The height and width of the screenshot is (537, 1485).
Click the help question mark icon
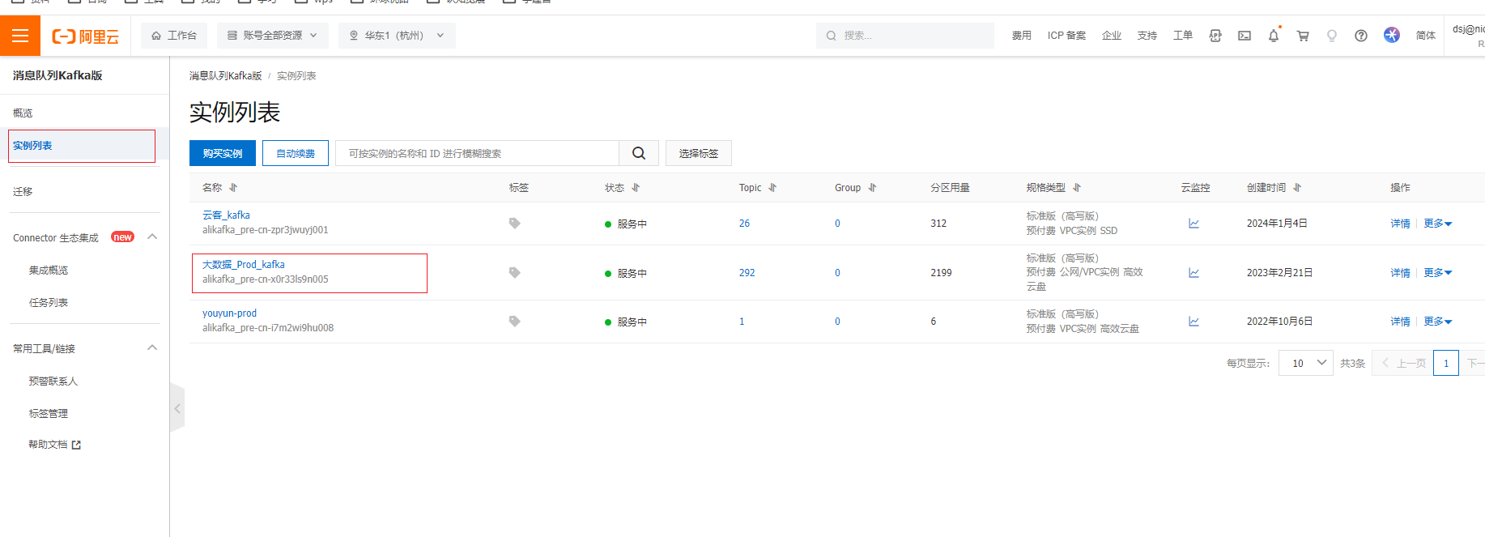(1361, 36)
